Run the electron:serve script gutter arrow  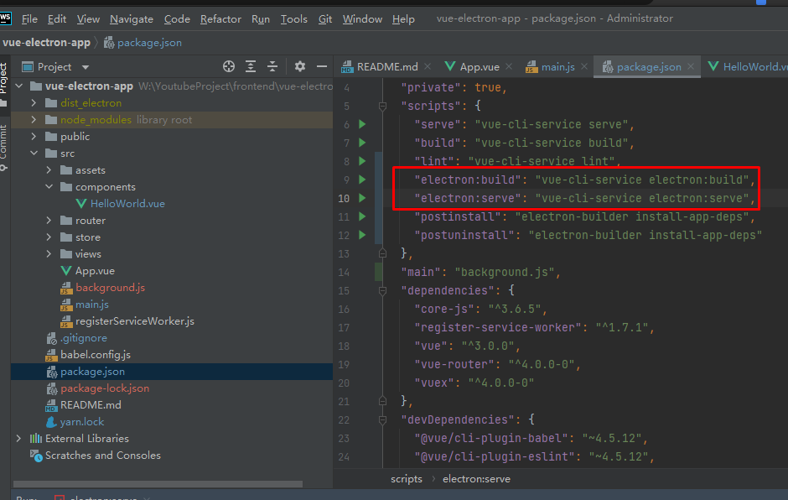click(362, 198)
